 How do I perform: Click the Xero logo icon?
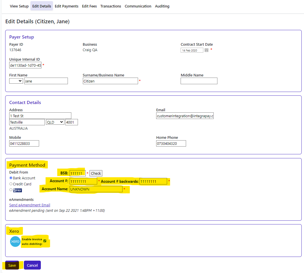(15, 242)
